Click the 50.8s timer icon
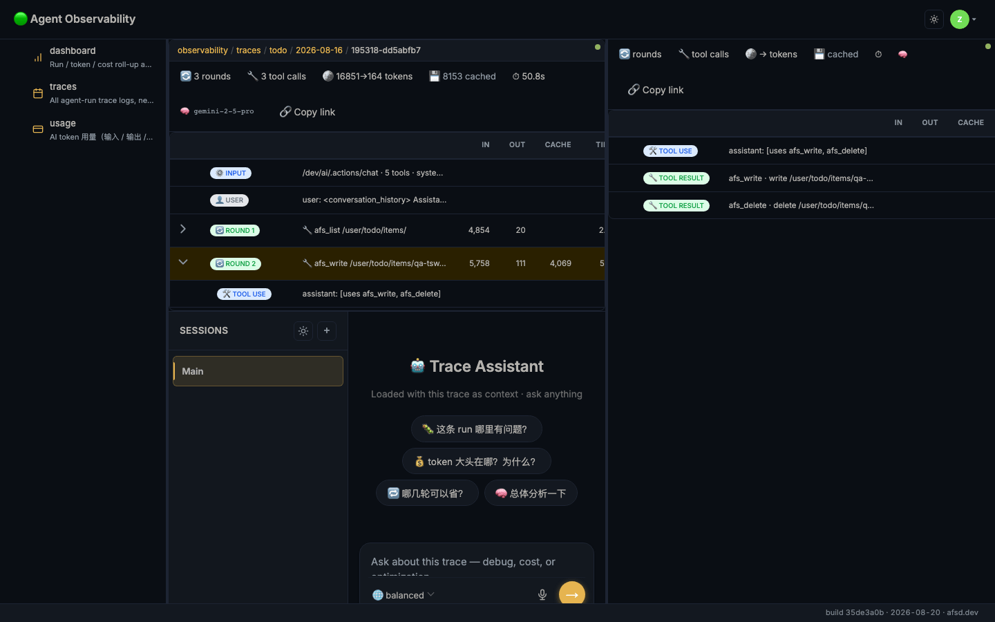The image size is (995, 622). click(x=515, y=77)
